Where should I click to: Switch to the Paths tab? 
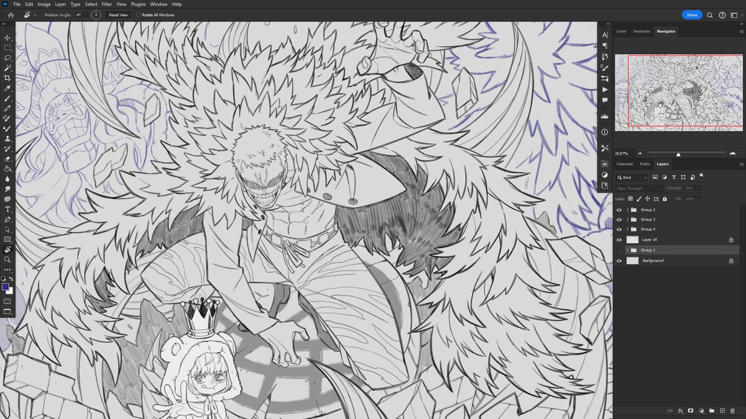coord(645,164)
